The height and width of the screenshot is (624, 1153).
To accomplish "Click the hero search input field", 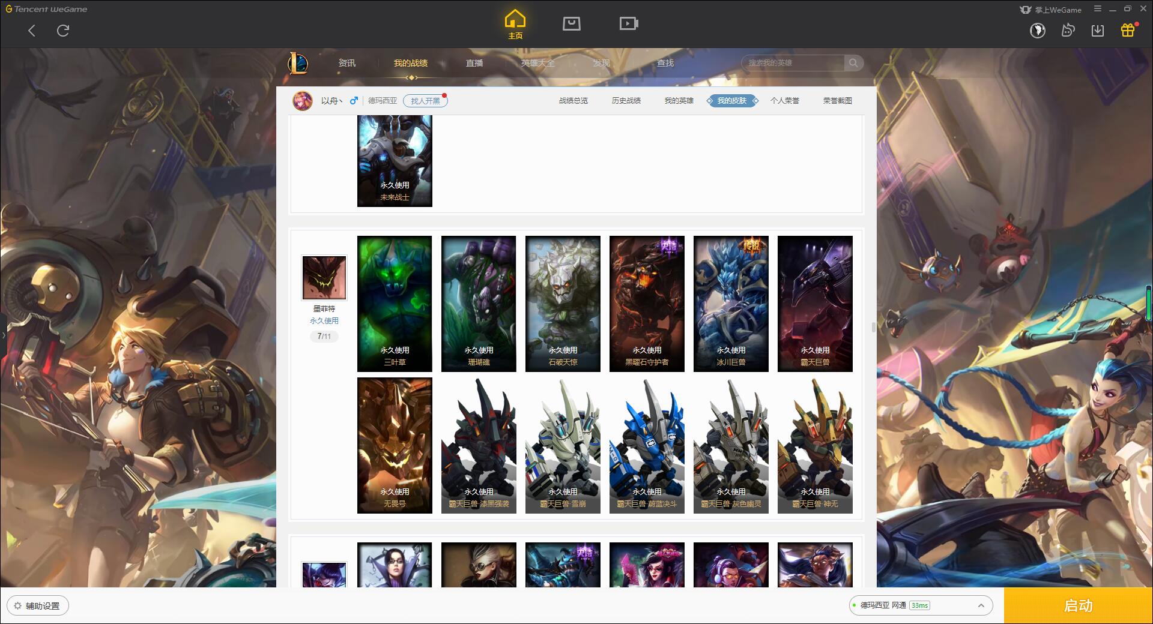I will tap(794, 63).
